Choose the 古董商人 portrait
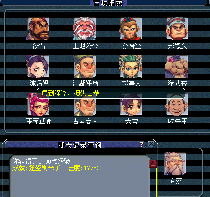 click(85, 106)
